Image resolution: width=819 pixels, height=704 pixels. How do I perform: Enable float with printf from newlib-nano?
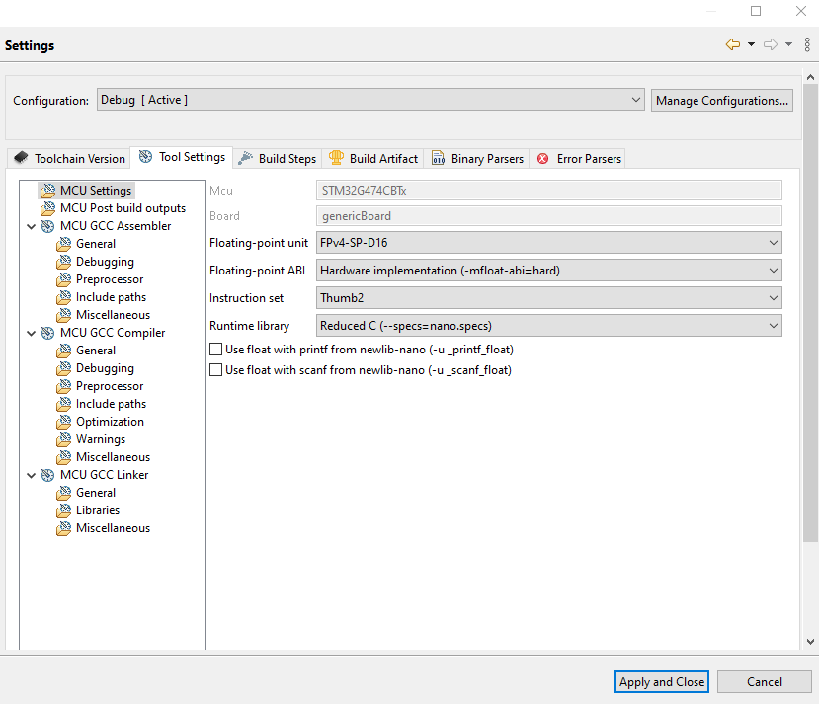[x=215, y=350]
